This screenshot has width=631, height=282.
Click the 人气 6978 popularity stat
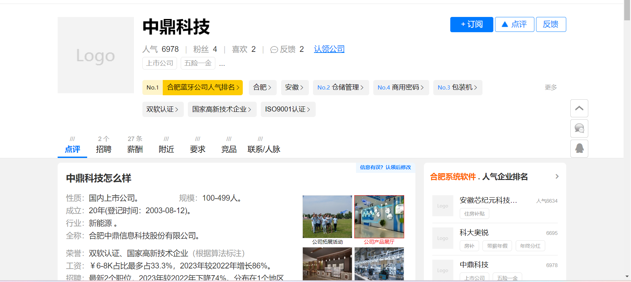160,49
